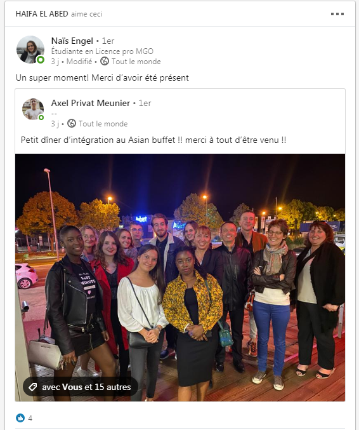Click the tag icon on the group photo
Viewport: 359px width, 430px height.
(x=32, y=387)
